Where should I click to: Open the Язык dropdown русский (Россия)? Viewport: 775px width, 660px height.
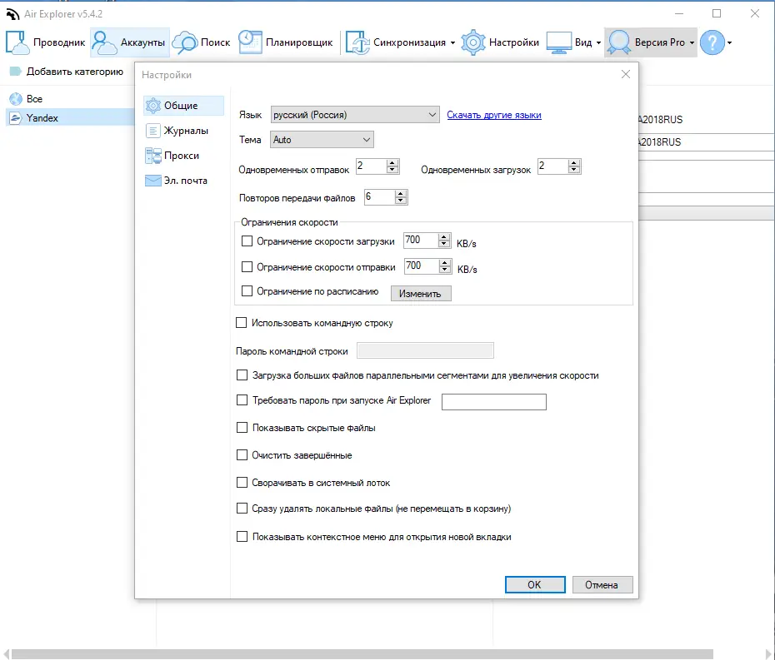tap(355, 115)
